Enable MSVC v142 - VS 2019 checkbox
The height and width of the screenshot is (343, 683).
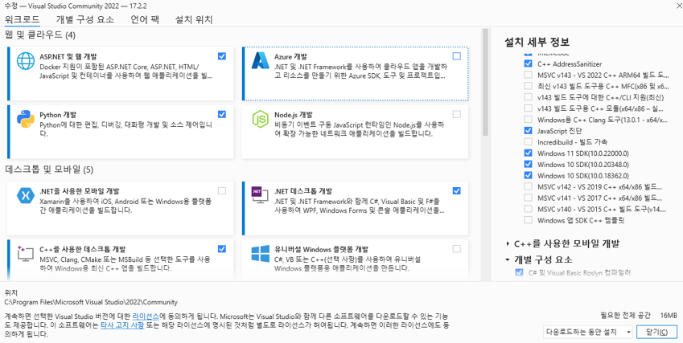tap(528, 186)
